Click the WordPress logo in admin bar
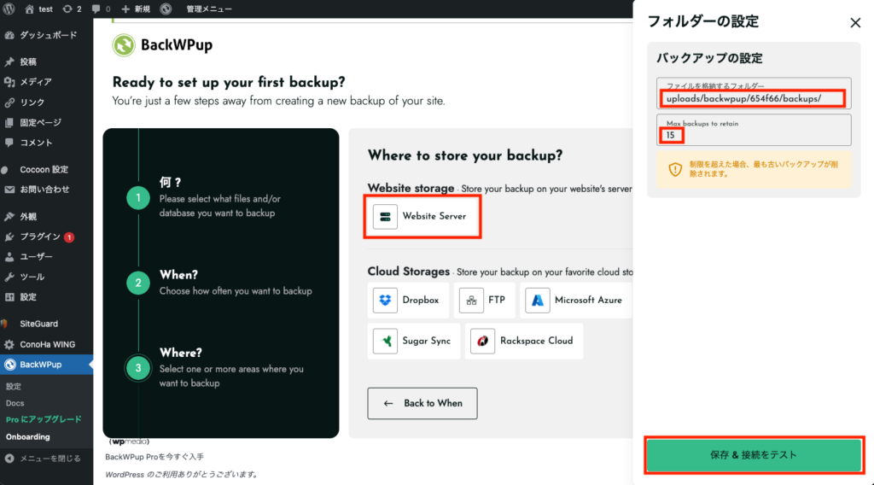 pyautogui.click(x=9, y=9)
